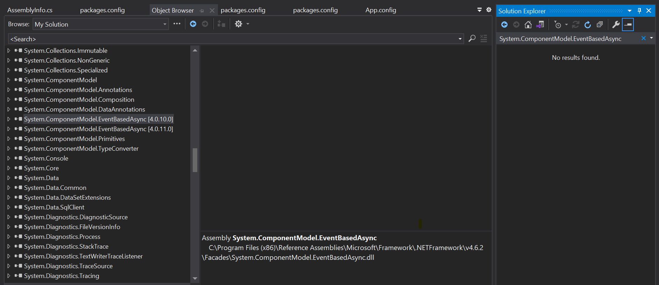Click Sync with Active Document icon
659x285 pixels.
click(x=575, y=24)
